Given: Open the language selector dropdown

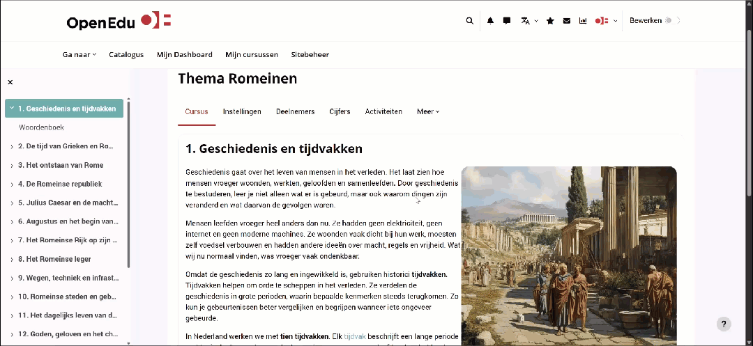Looking at the screenshot, I should tap(529, 21).
